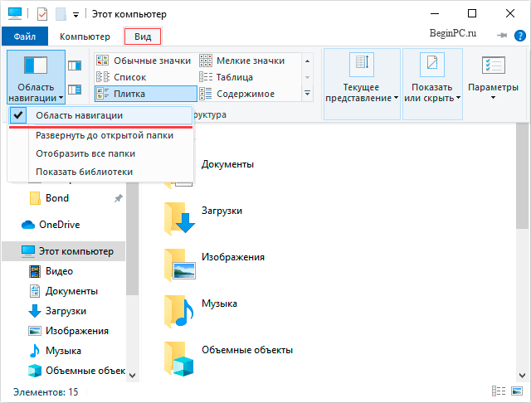
Task: Choose Показать библиотеки option
Action: pos(84,172)
